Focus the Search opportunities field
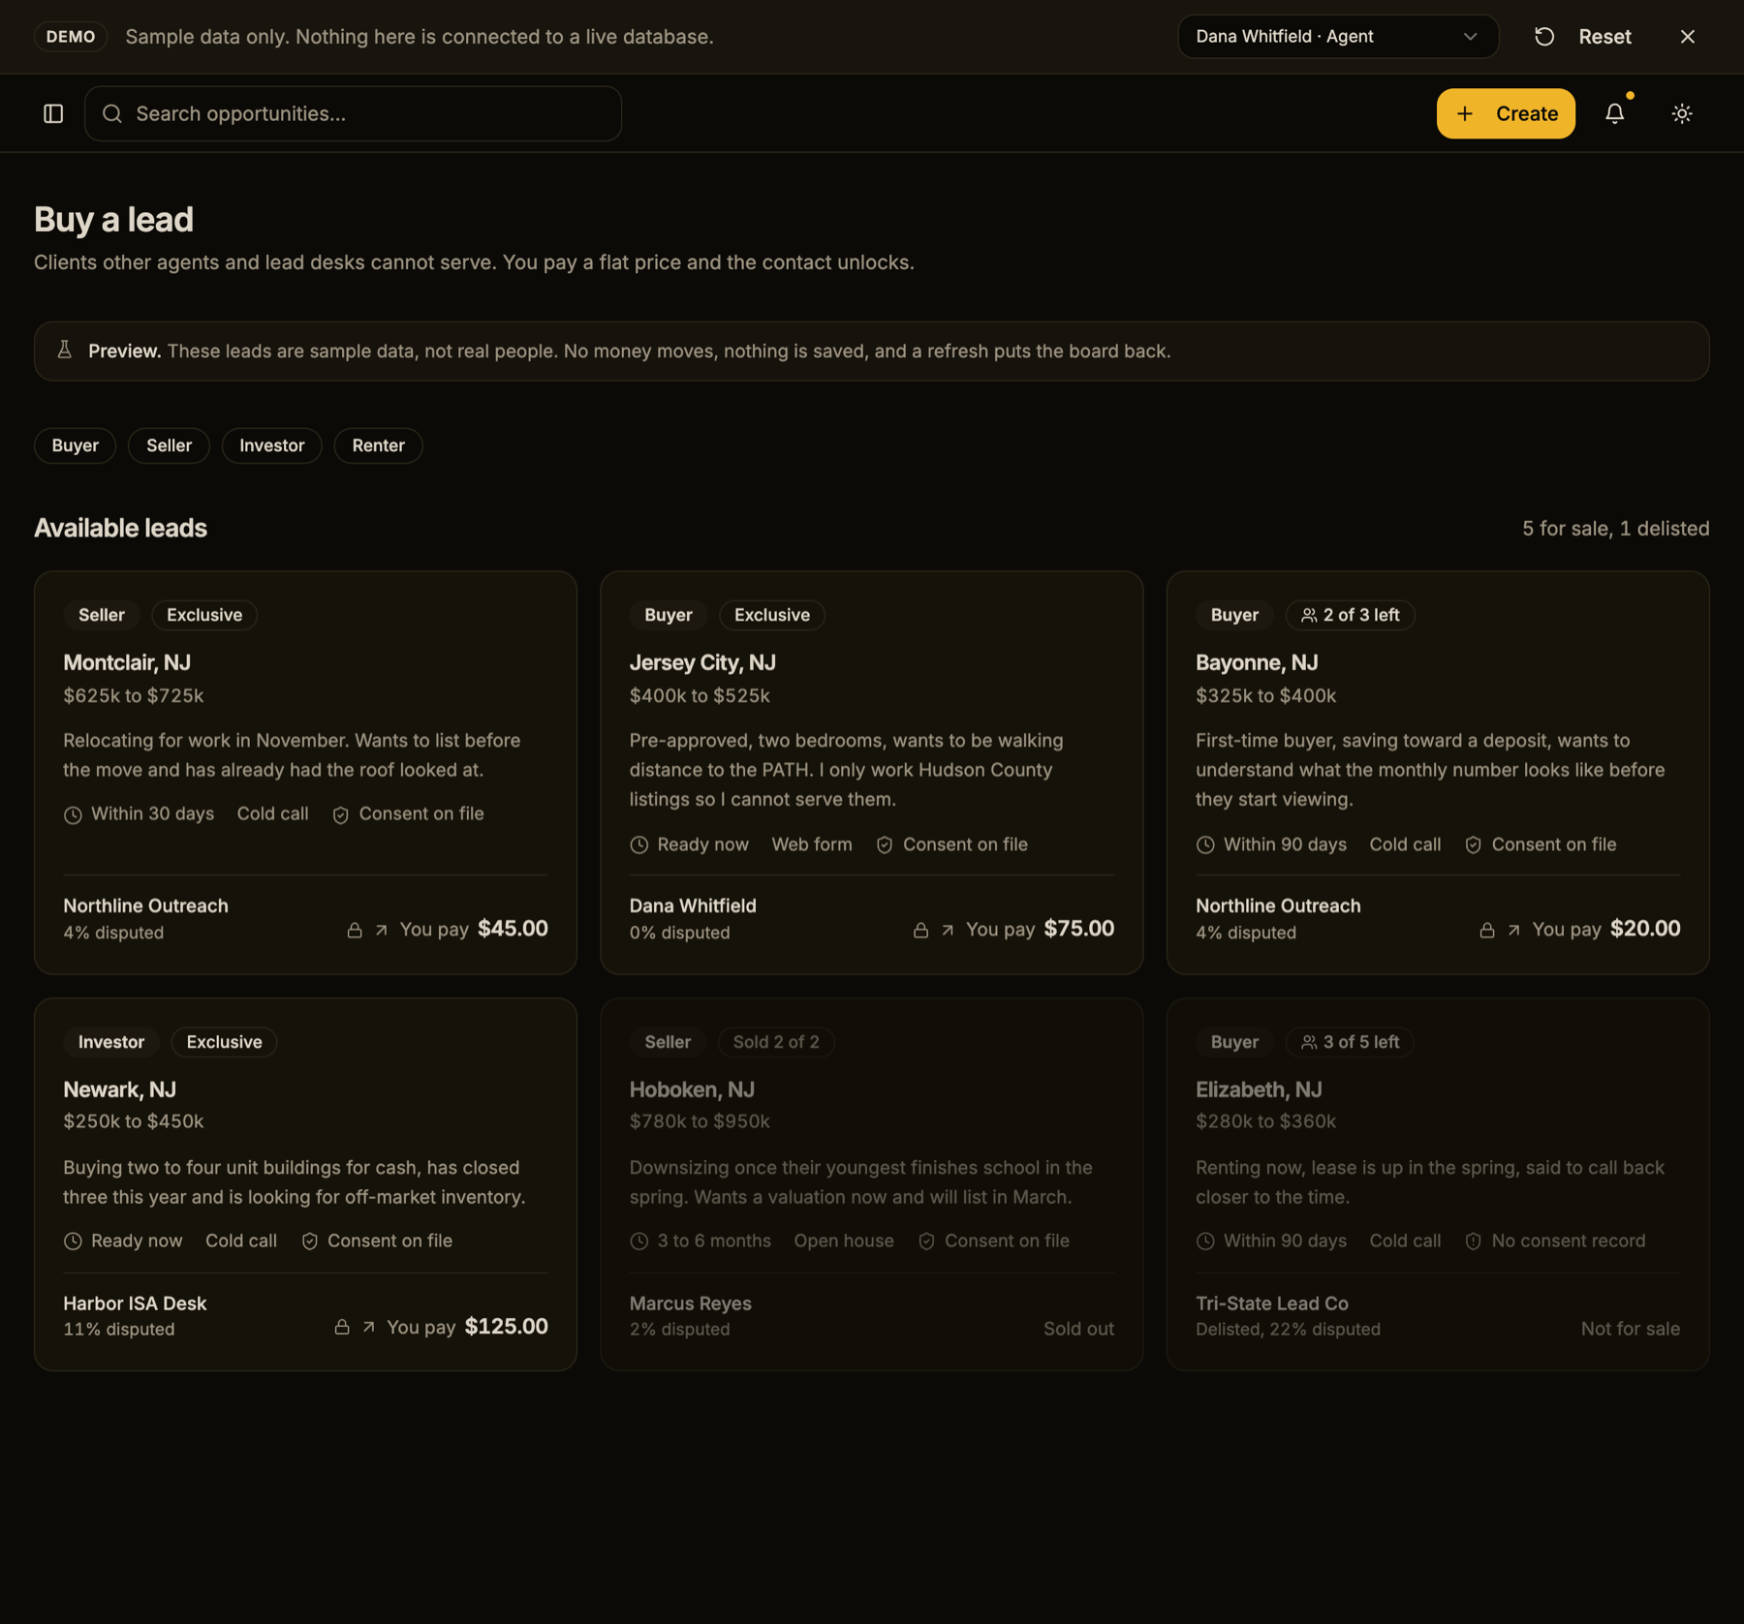 coord(353,113)
